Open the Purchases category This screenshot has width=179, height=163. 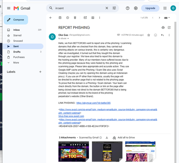(23, 57)
